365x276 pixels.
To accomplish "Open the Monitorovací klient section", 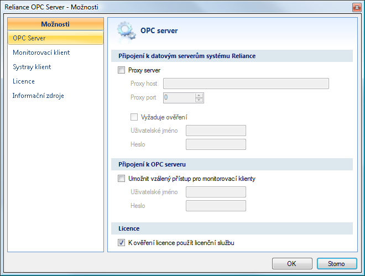I will tap(41, 53).
